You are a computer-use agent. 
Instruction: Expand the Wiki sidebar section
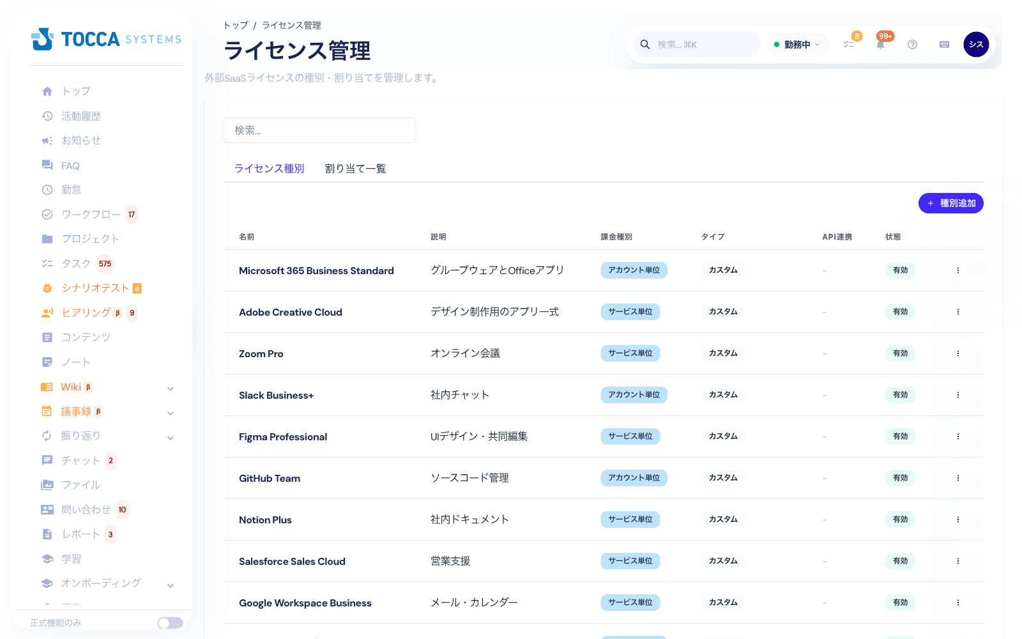[171, 389]
